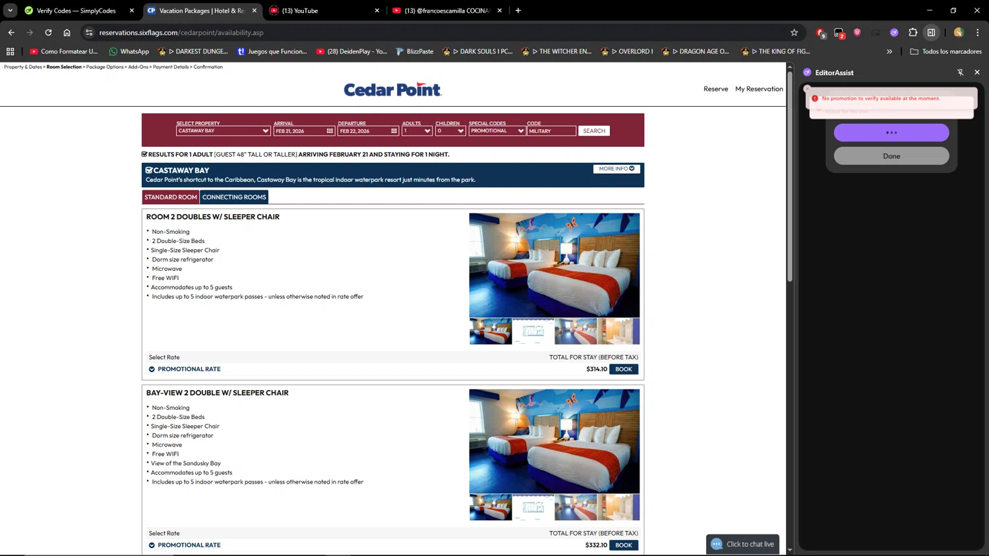Switch to the Verify Codes SimplyCodes tab
The width and height of the screenshot is (989, 556).
point(76,11)
